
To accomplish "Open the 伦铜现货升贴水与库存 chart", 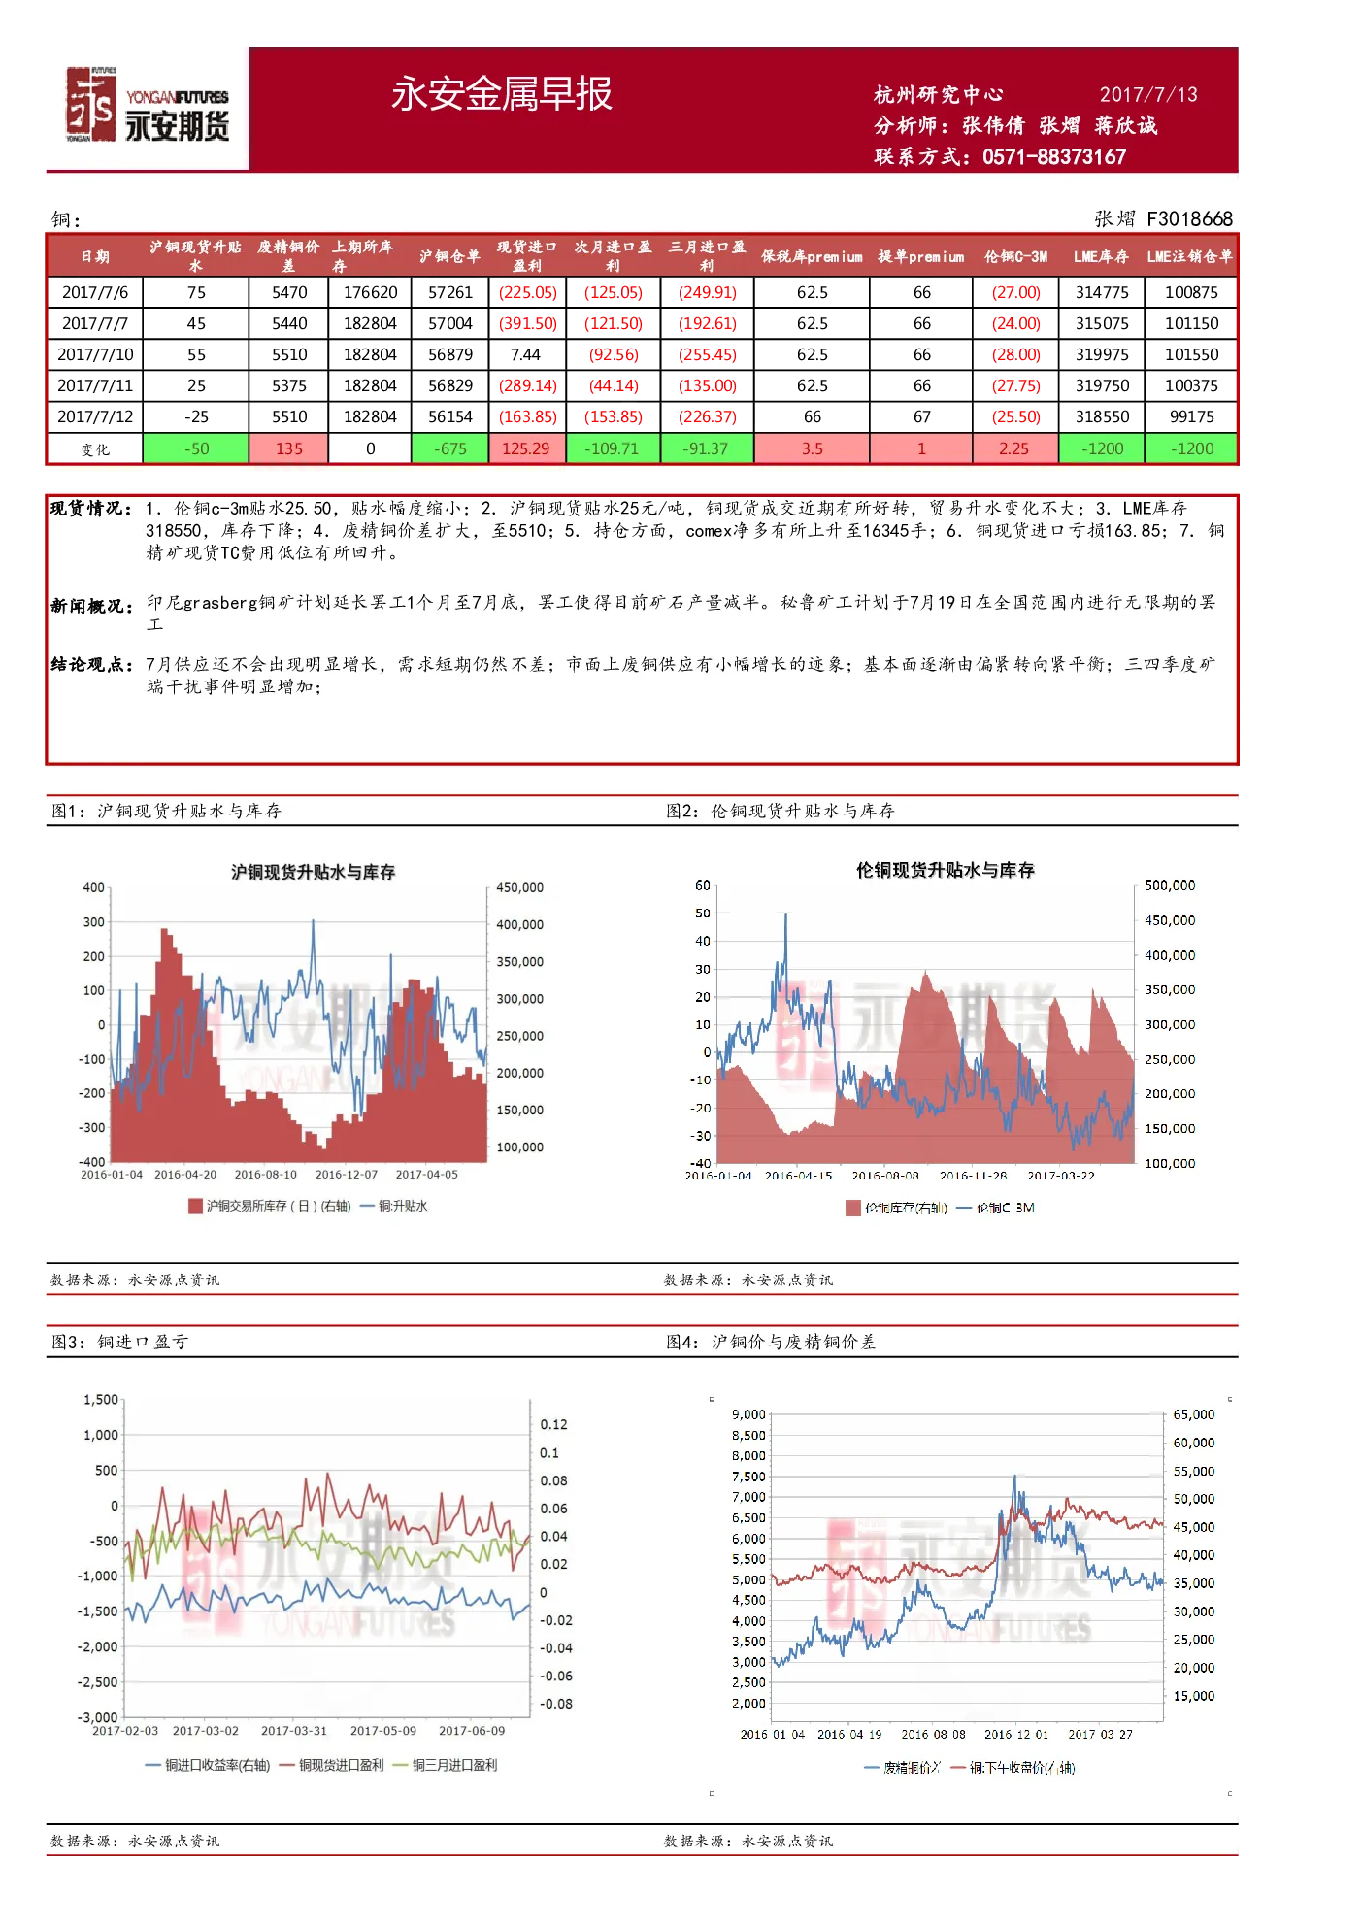I will pos(944,1038).
